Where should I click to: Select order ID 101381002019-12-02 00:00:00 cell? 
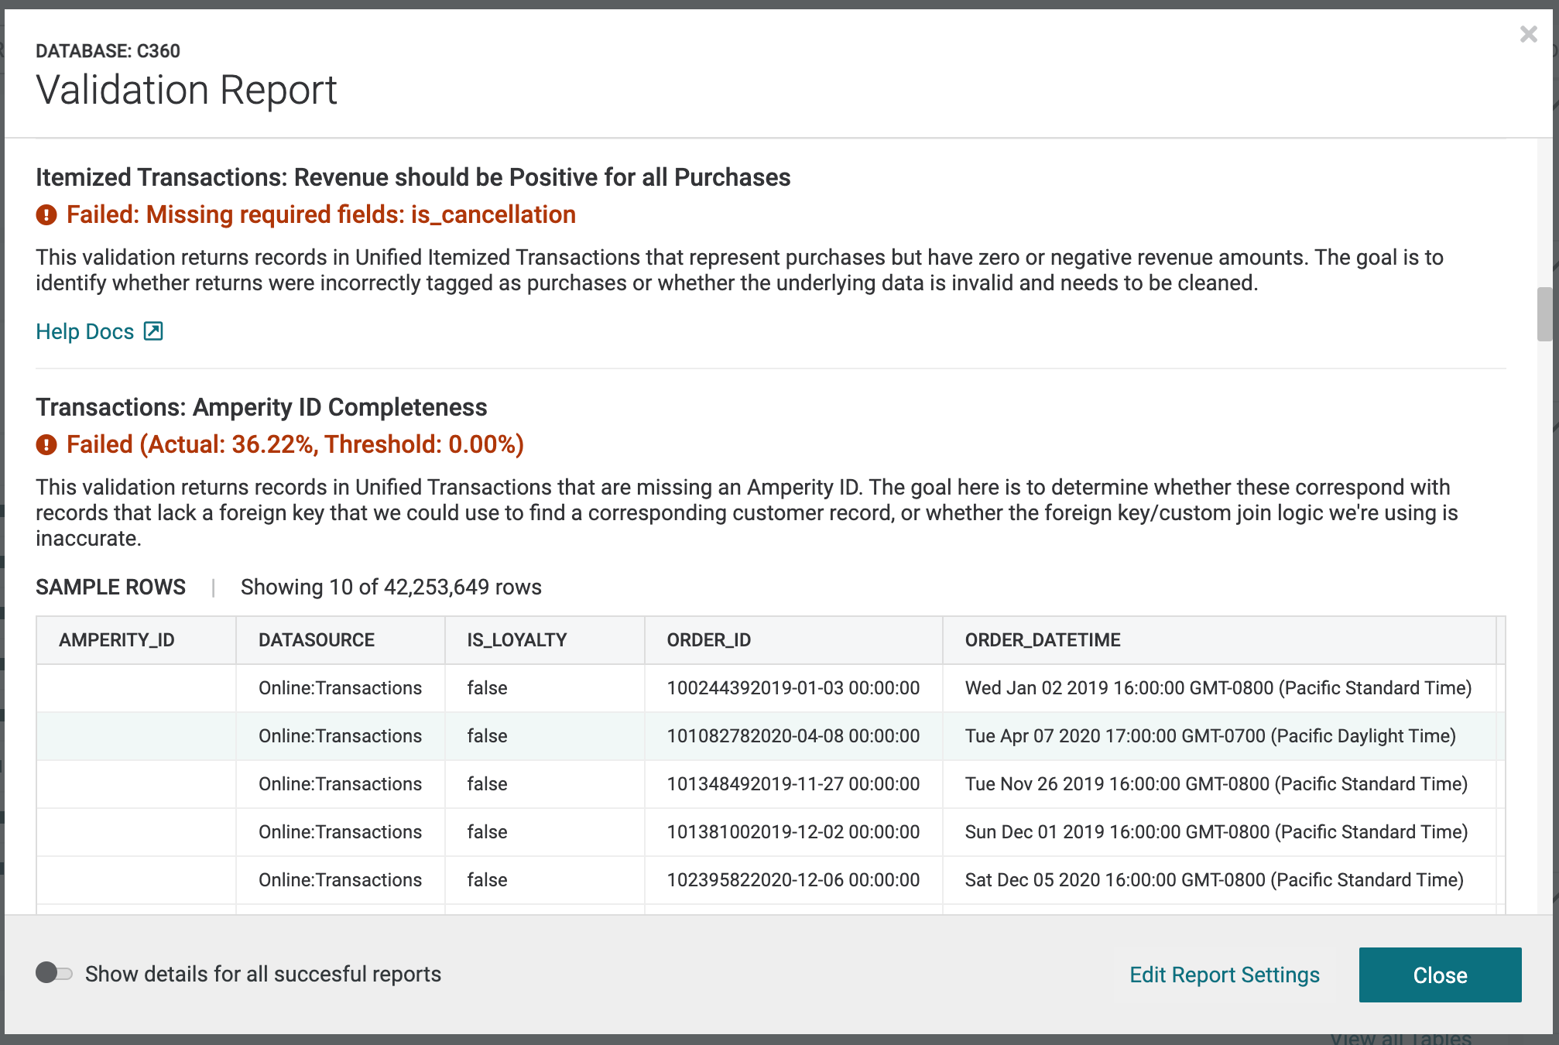[793, 832]
